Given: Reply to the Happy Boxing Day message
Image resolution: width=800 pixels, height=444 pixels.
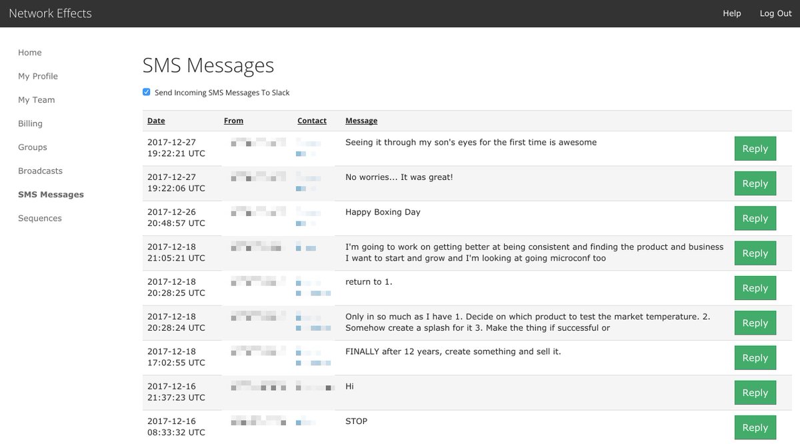Looking at the screenshot, I should coord(755,219).
